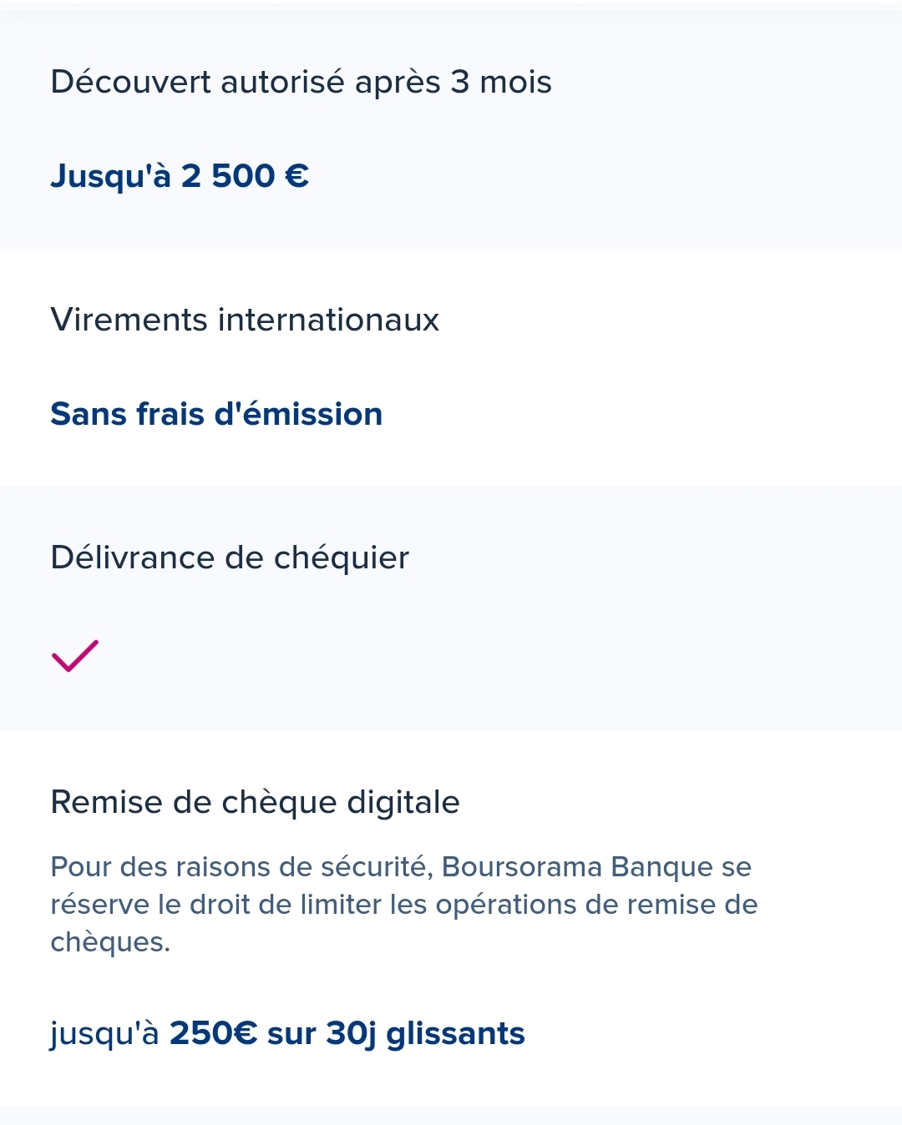Click the word 'chèques.' ending the note
Screen dimensions: 902x1125
[x=110, y=942]
